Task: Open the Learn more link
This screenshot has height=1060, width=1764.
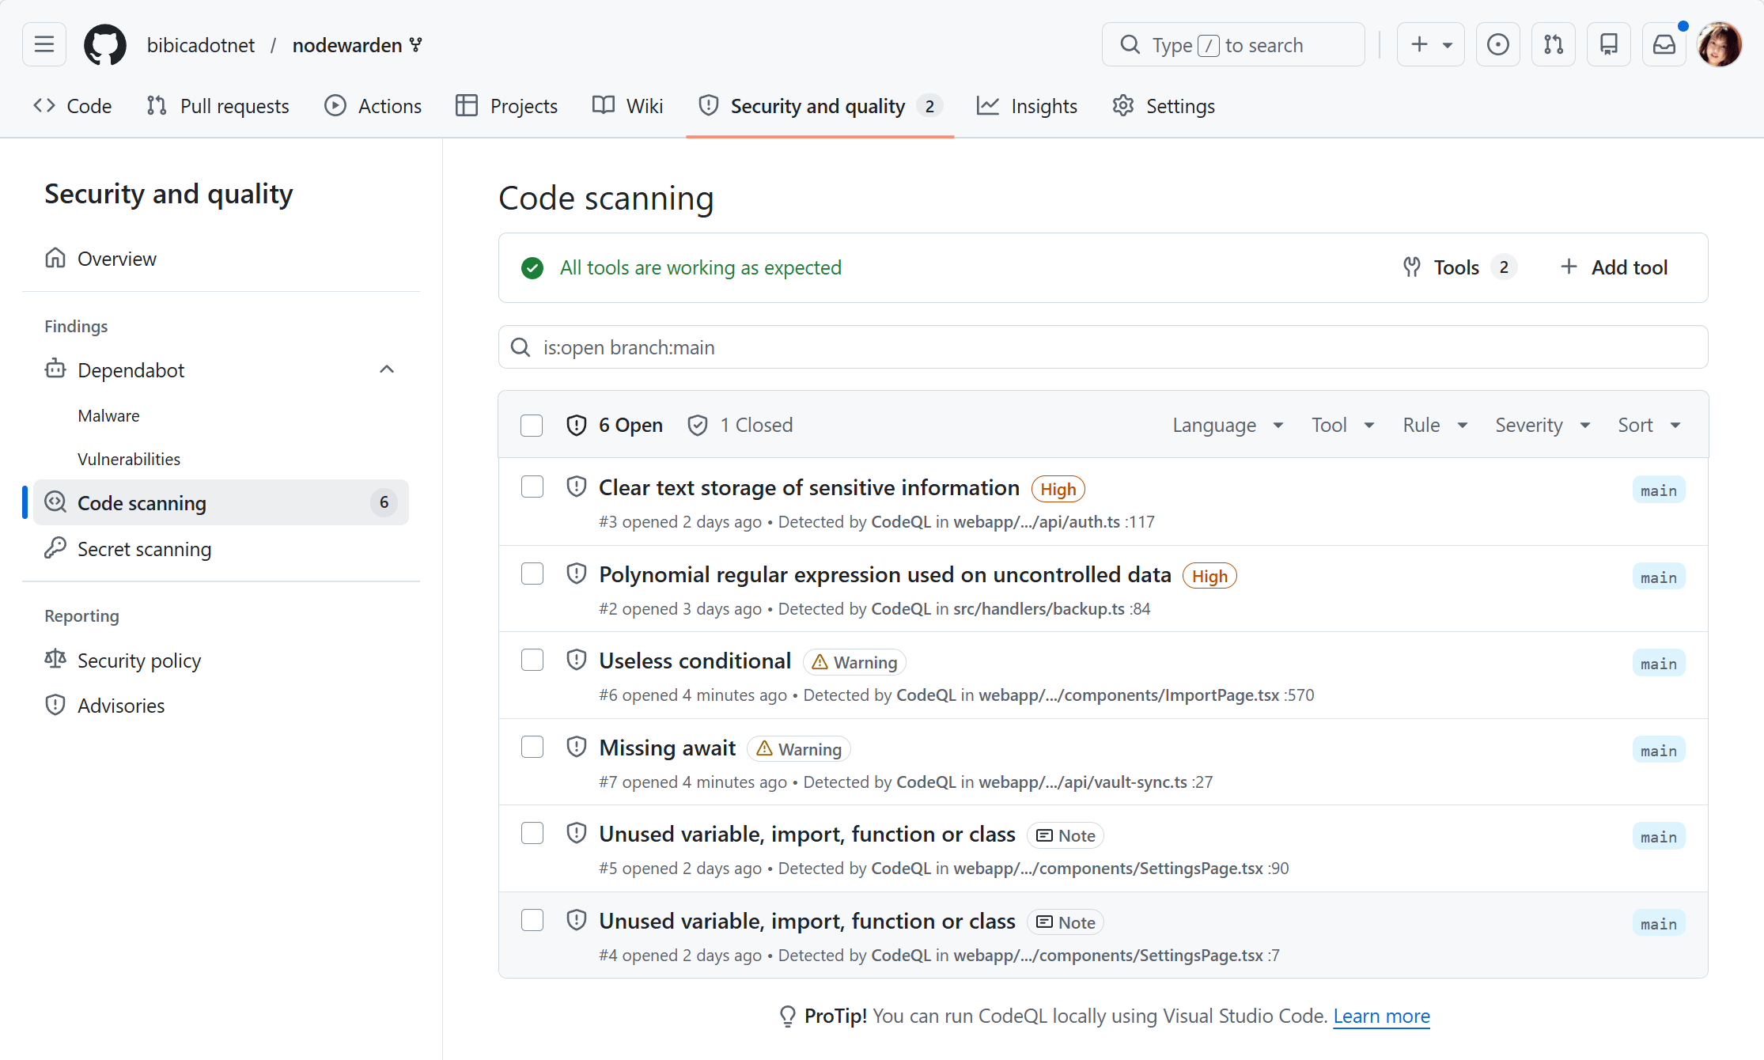Action: (x=1381, y=1016)
